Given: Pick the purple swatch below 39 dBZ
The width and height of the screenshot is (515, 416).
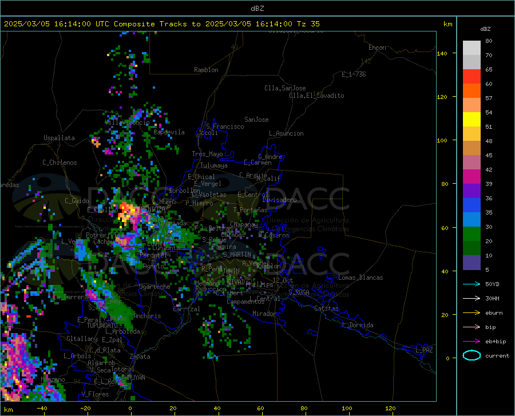Looking at the screenshot, I should click(x=472, y=191).
